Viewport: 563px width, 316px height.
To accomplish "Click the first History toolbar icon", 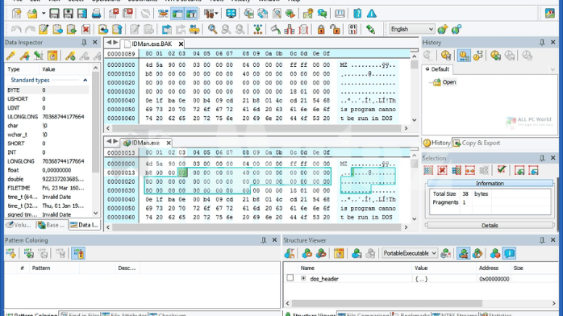I will click(428, 56).
